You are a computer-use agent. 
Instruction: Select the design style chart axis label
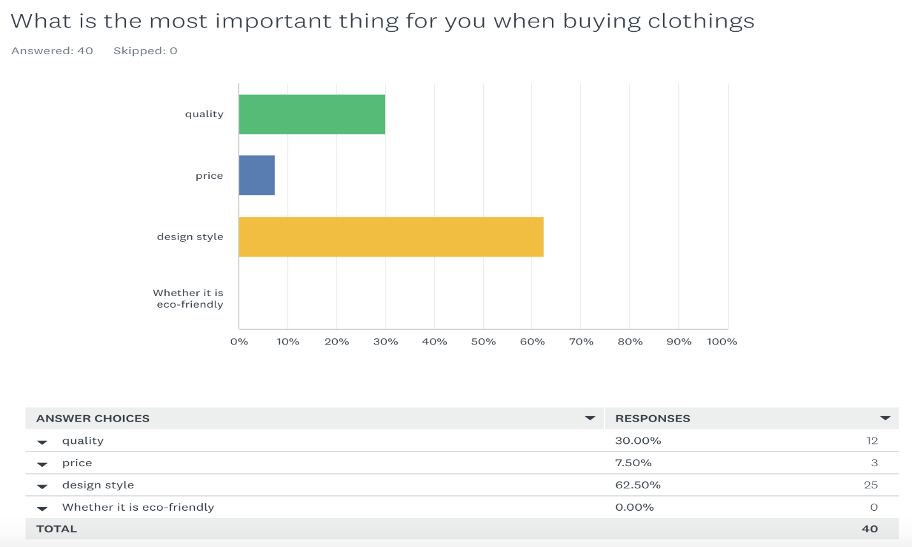190,237
